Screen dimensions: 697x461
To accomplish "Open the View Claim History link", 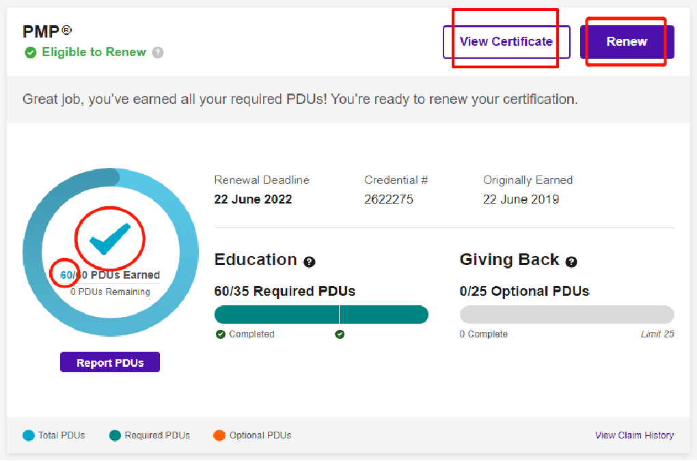I will point(634,435).
